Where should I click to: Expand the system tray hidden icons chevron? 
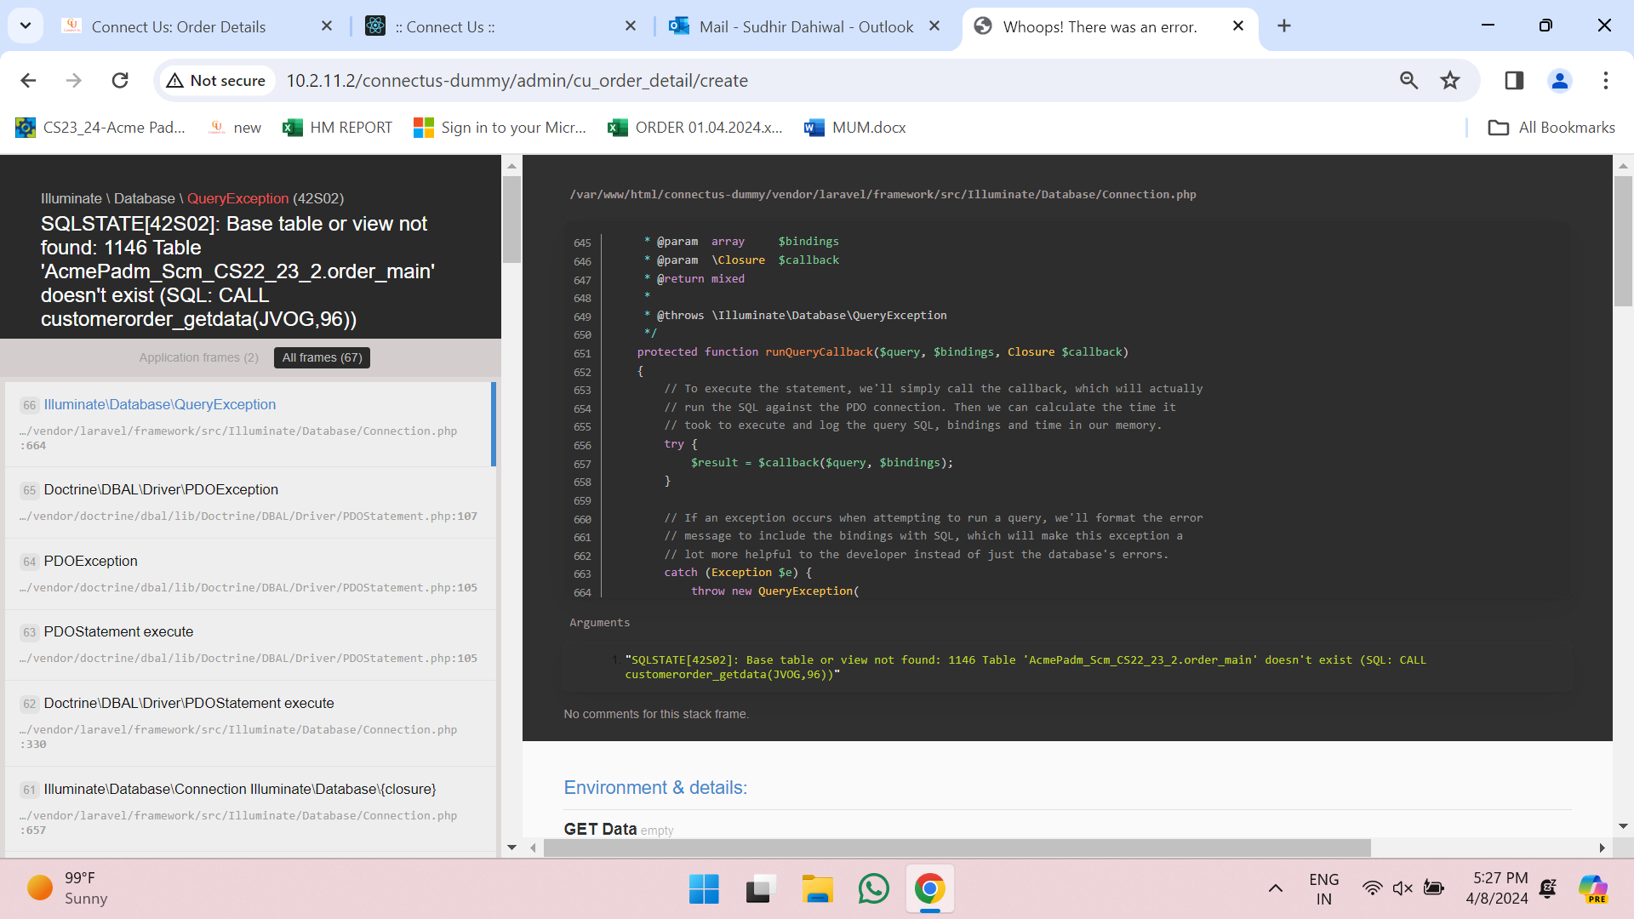(x=1275, y=888)
